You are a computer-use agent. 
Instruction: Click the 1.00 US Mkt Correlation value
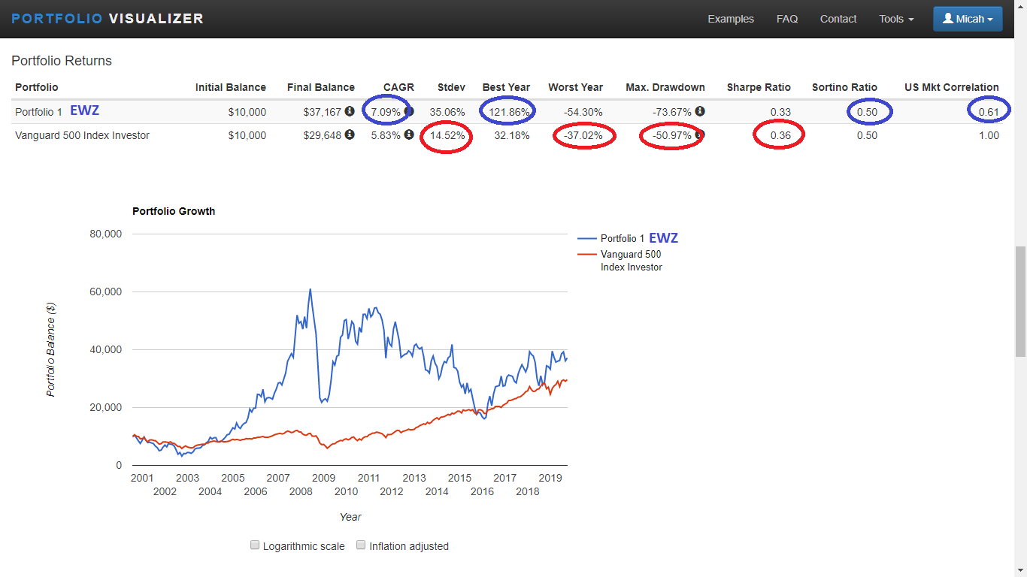[989, 135]
